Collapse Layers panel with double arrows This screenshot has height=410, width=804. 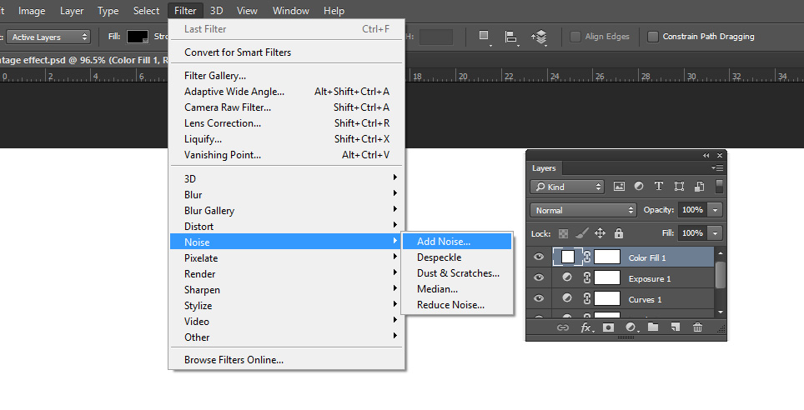706,155
